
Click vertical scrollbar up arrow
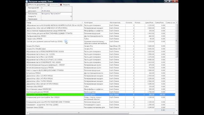177,23
